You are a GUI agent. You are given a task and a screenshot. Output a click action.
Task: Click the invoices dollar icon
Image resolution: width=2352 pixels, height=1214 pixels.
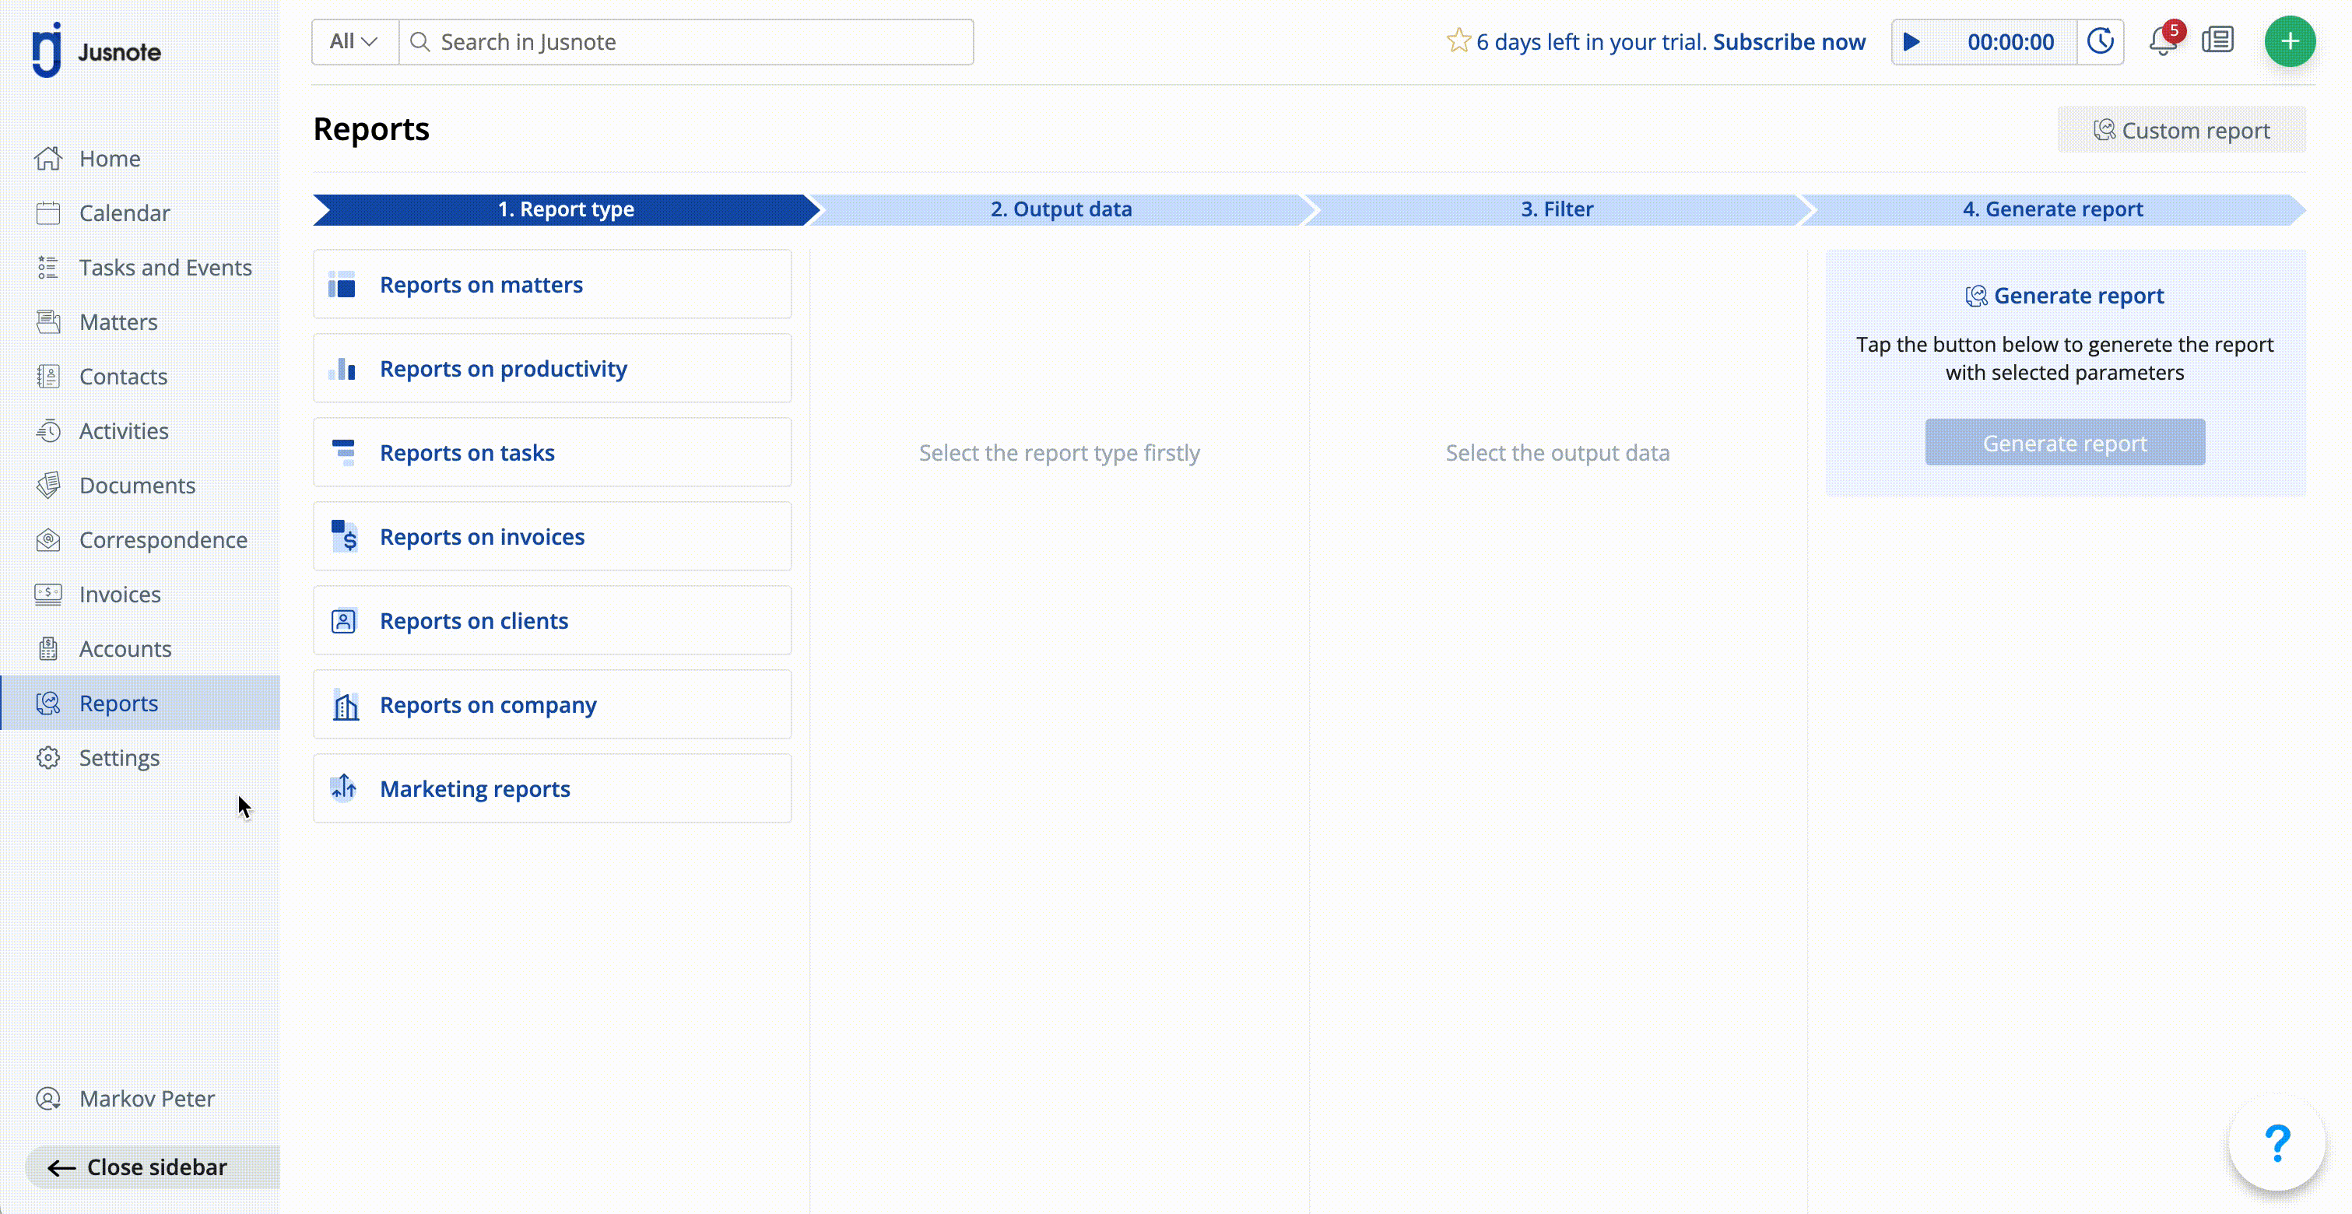344,537
